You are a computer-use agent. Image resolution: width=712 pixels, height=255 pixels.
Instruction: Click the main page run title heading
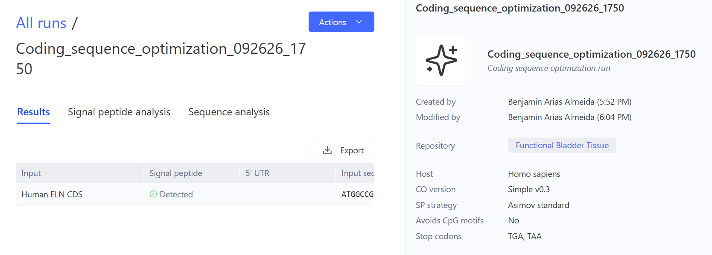coord(161,59)
